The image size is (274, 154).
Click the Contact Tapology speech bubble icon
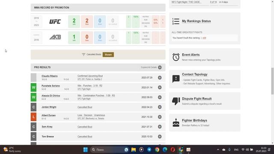[x=176, y=79]
